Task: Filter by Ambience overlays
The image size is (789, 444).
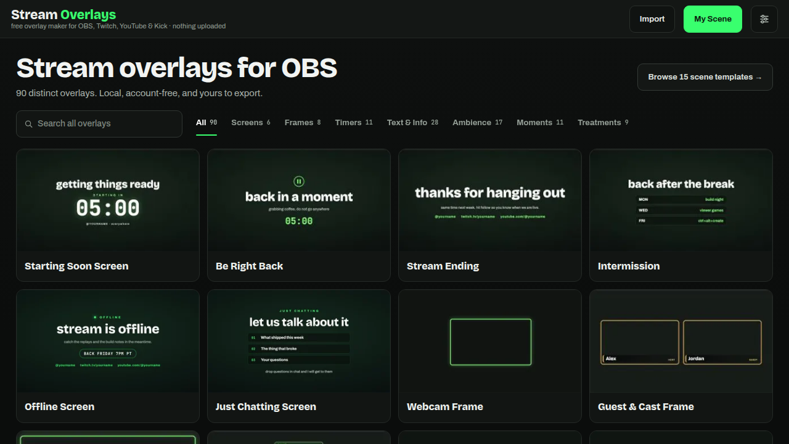Action: pyautogui.click(x=478, y=123)
